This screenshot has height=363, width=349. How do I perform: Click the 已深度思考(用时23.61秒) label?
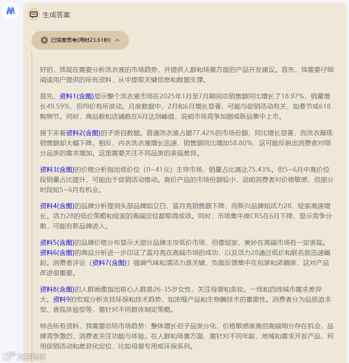pos(81,40)
